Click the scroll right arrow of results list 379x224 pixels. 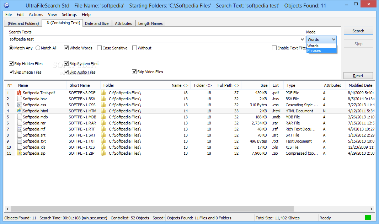371,209
